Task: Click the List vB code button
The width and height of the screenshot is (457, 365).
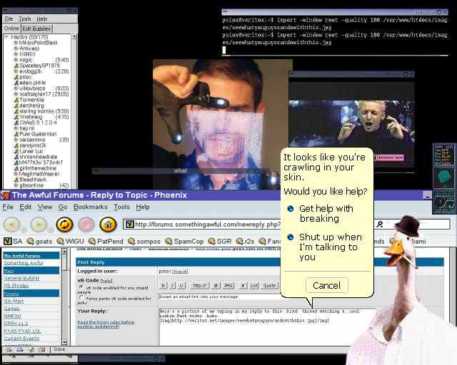Action: 254,286
